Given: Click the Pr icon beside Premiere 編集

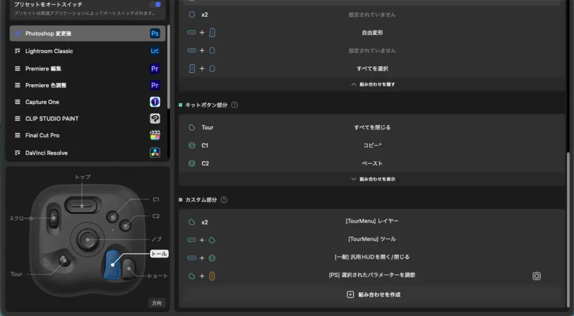Looking at the screenshot, I should [x=155, y=68].
